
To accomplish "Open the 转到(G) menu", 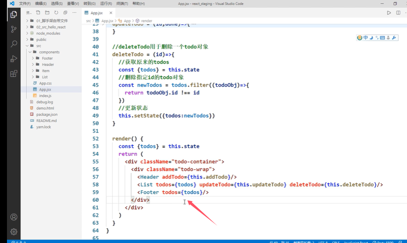I will pyautogui.click(x=90, y=3).
